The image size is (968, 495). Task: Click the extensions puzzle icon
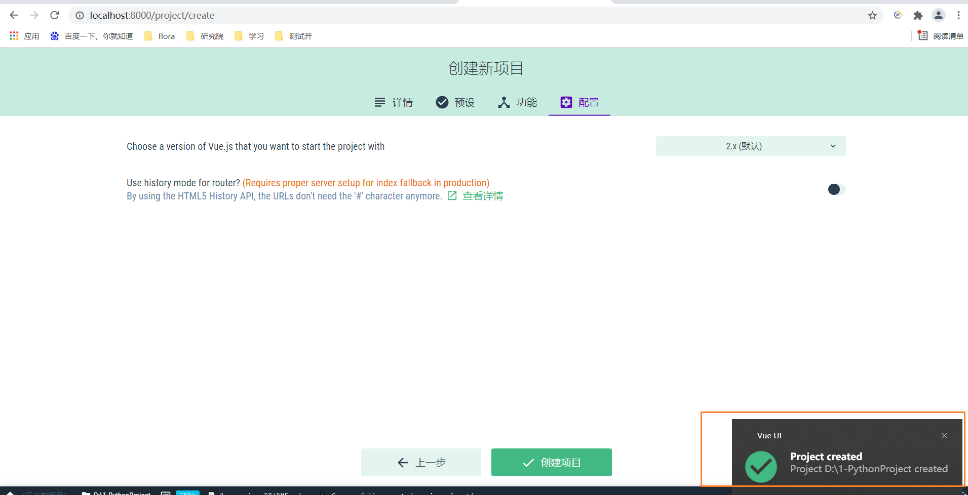pyautogui.click(x=918, y=15)
